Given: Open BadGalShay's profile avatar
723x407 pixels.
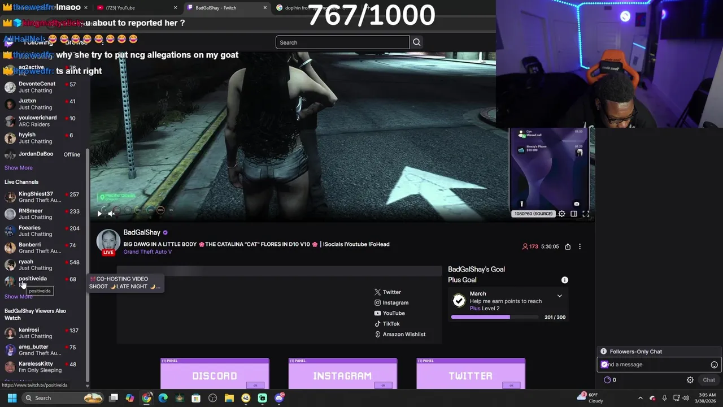Looking at the screenshot, I should 108,241.
